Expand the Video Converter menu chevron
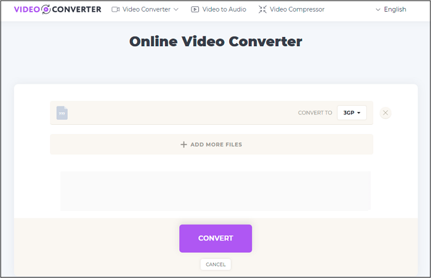This screenshot has width=431, height=278. click(x=176, y=9)
